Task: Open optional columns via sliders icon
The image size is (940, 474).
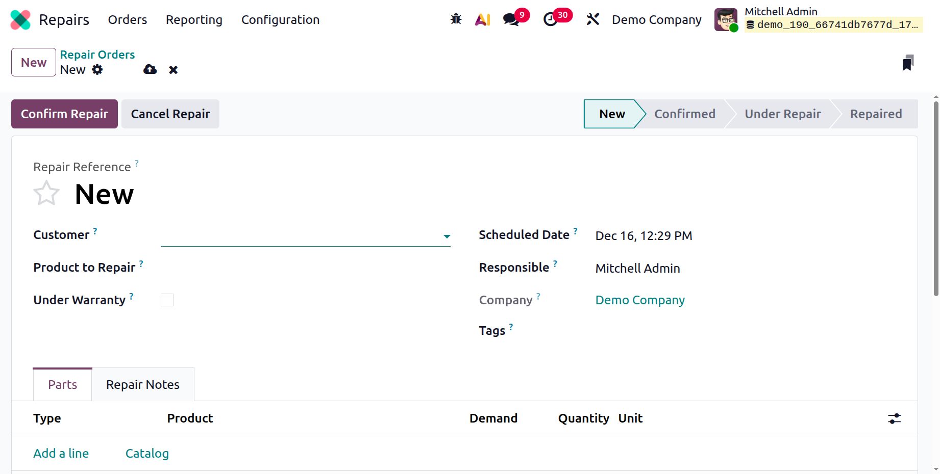Action: (x=894, y=418)
